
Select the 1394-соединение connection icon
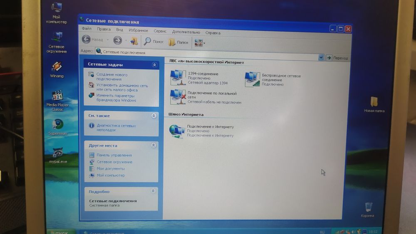pyautogui.click(x=178, y=78)
